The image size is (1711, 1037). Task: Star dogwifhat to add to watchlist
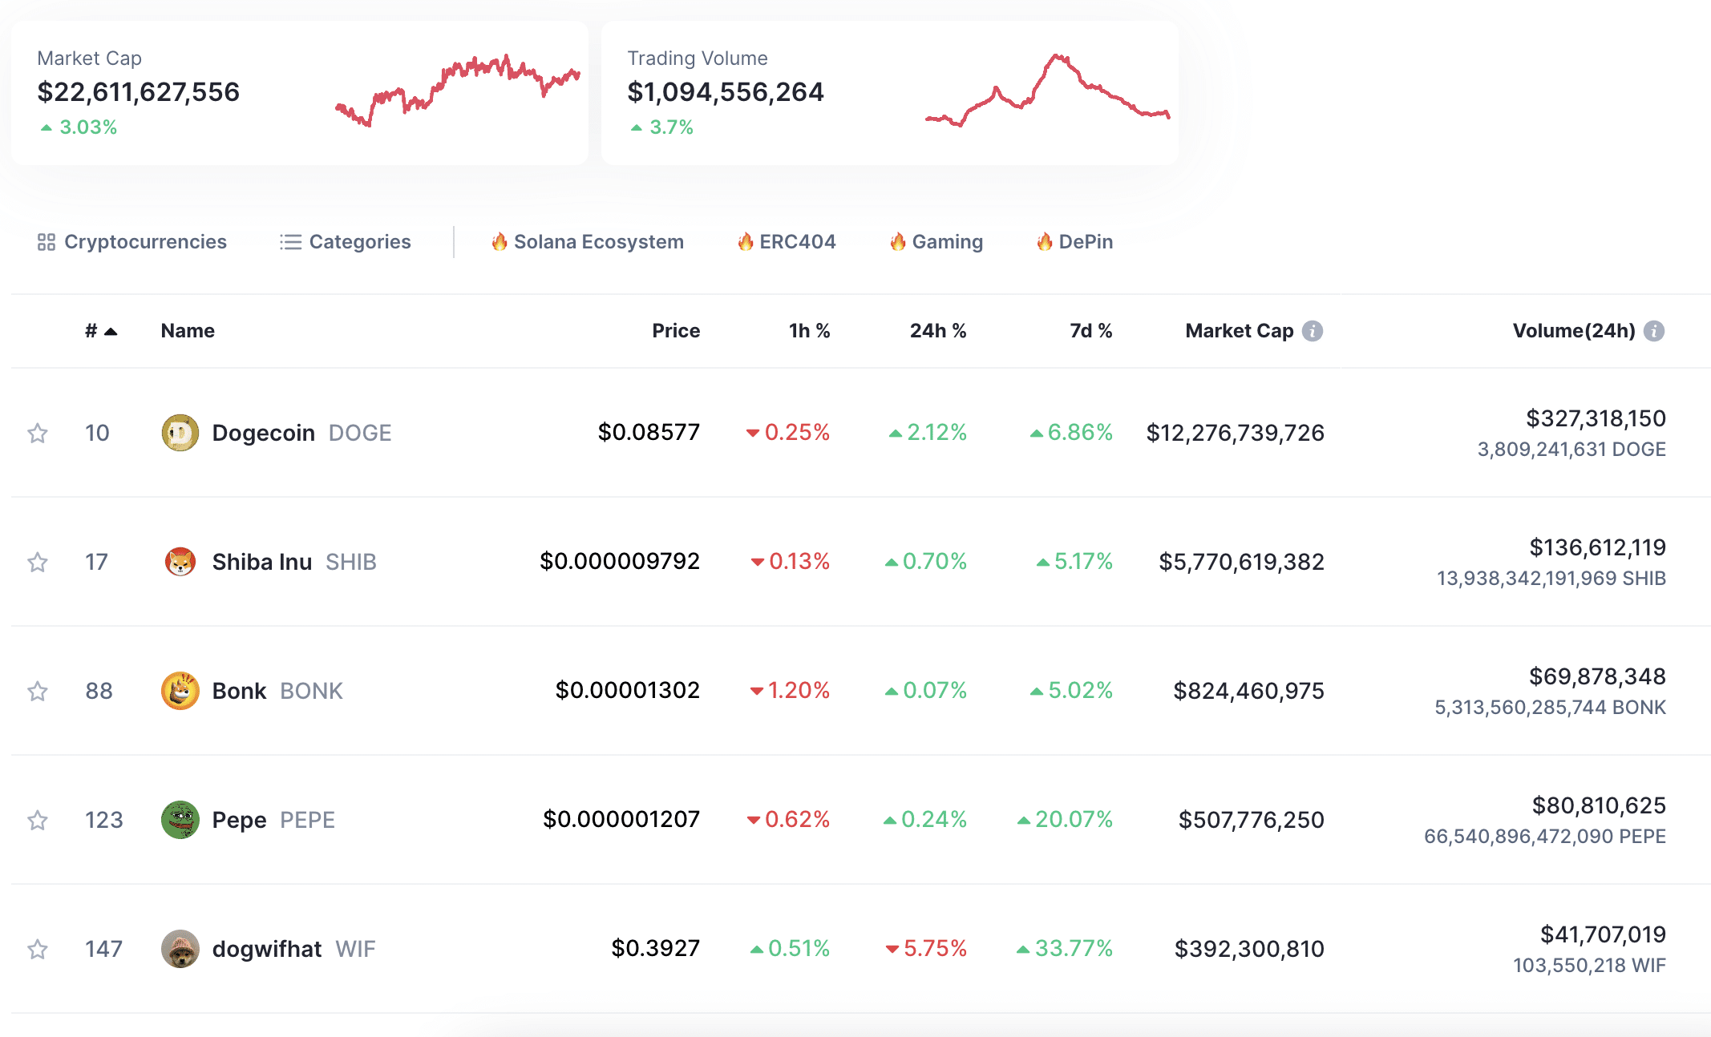(38, 950)
